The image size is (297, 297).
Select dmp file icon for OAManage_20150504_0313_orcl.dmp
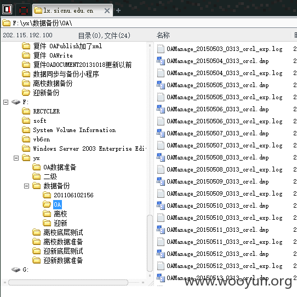click(x=161, y=61)
